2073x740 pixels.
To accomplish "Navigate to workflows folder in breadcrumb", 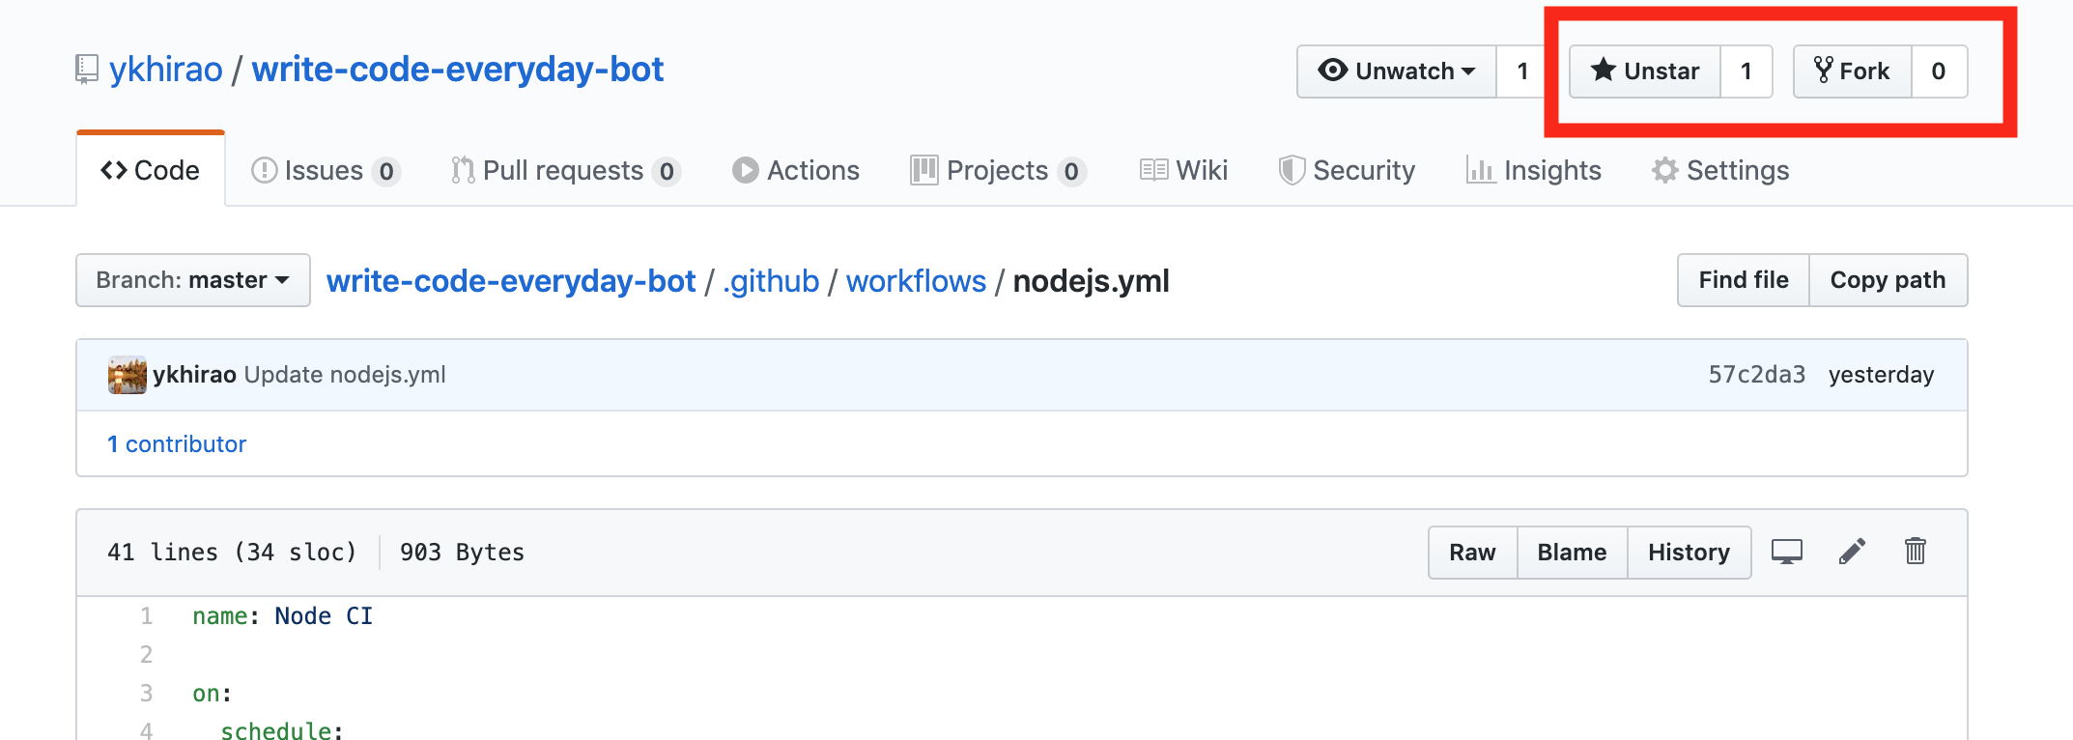I will pos(916,281).
